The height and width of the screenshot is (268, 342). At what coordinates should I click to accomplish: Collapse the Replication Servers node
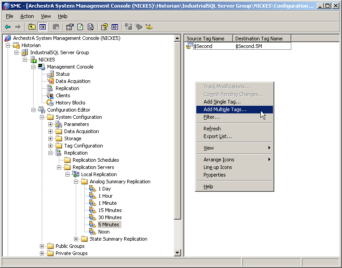(x=59, y=167)
